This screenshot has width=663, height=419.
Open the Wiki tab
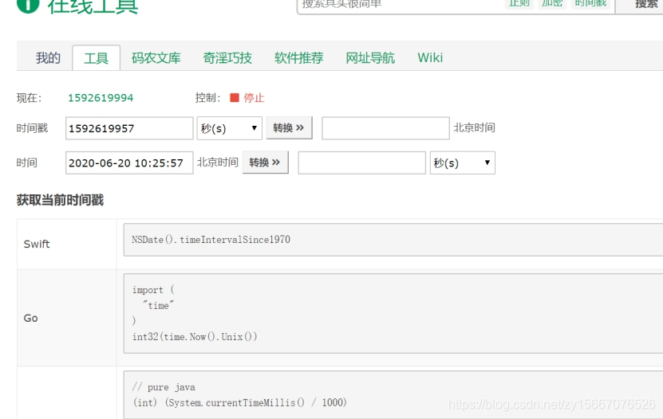click(x=430, y=58)
